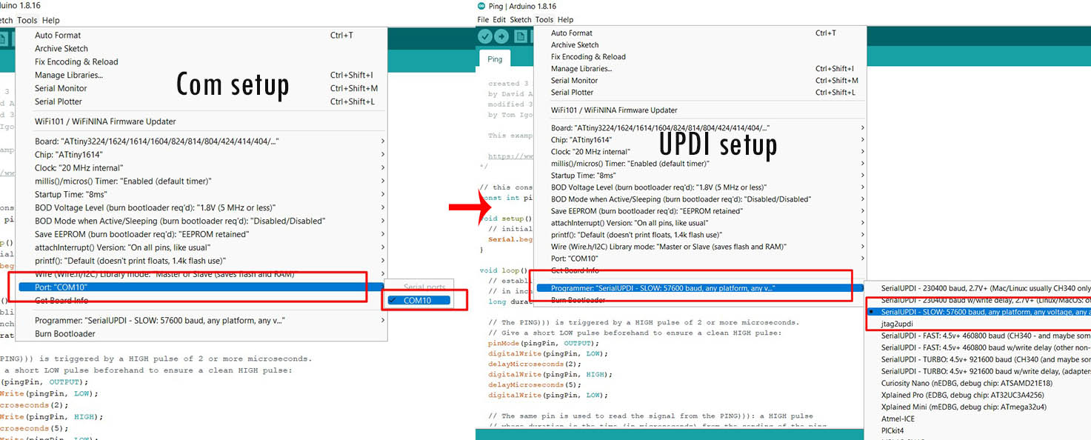Expand Startup Time "8ms" submenu in left-hand window
1091x440 pixels.
(201, 194)
